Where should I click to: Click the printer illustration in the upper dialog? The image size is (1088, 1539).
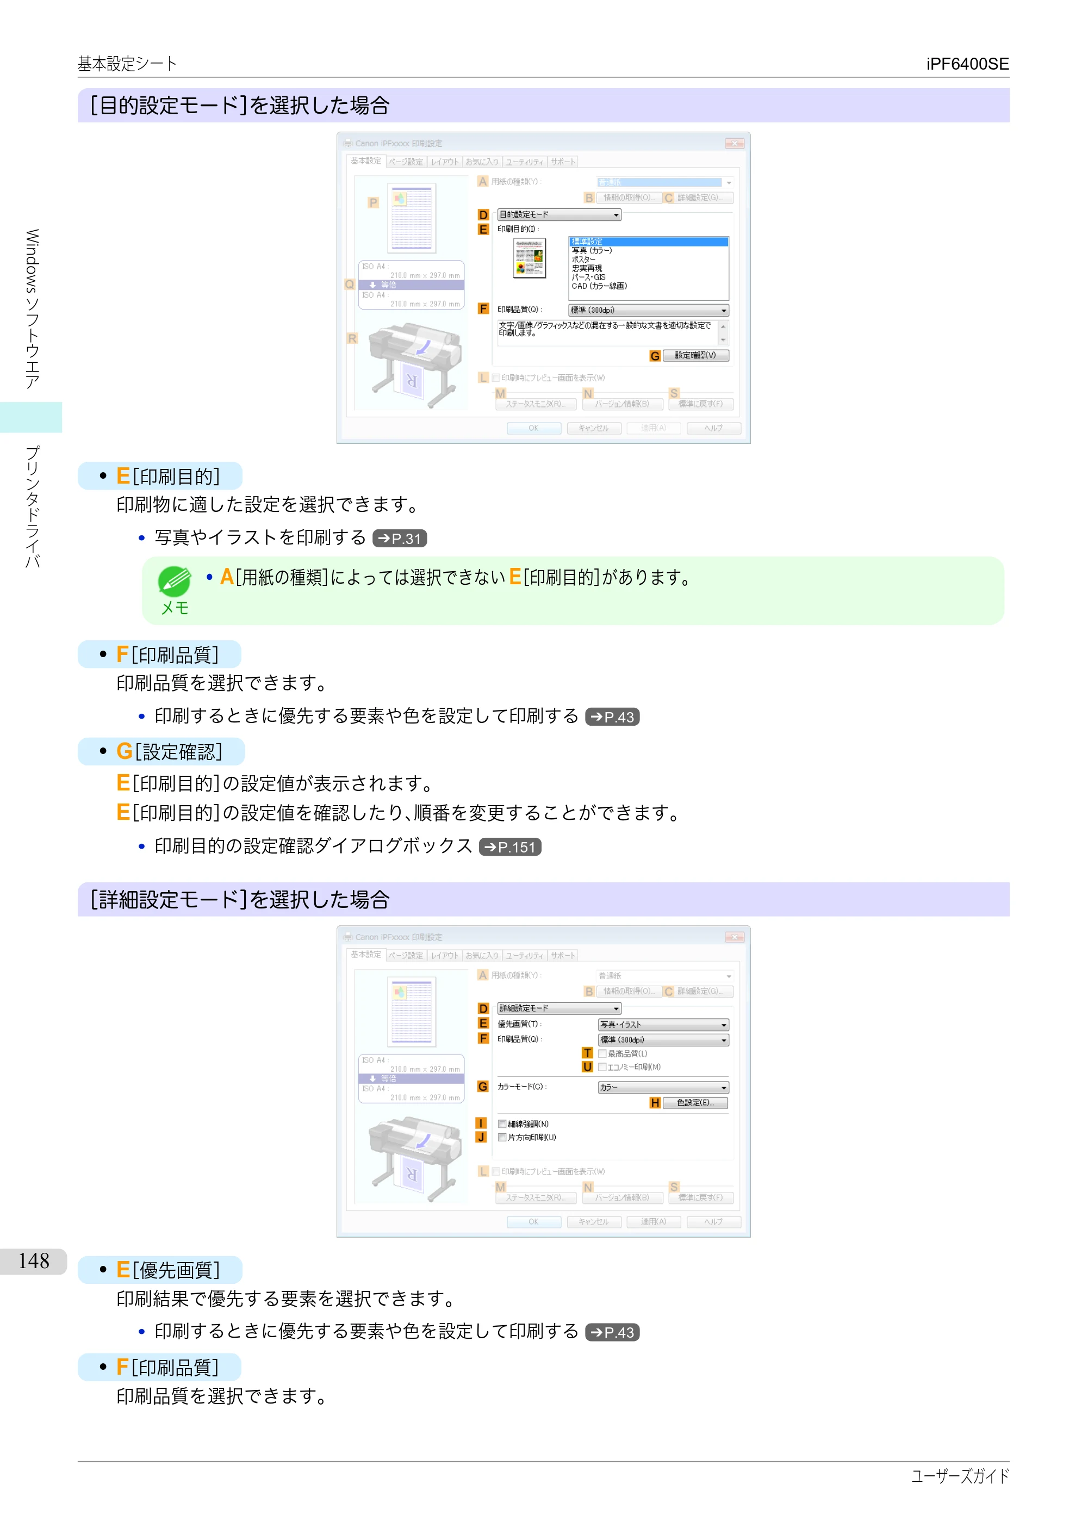[x=415, y=366]
